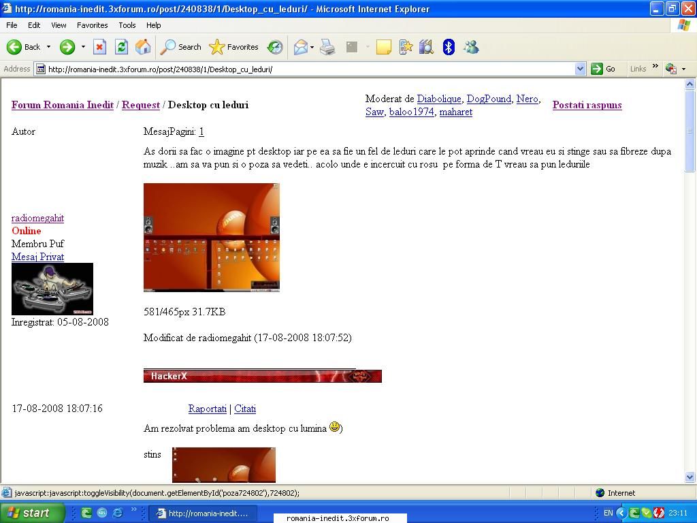The image size is (697, 523).
Task: Expand the Mail button dropdown arrow
Action: [312, 47]
